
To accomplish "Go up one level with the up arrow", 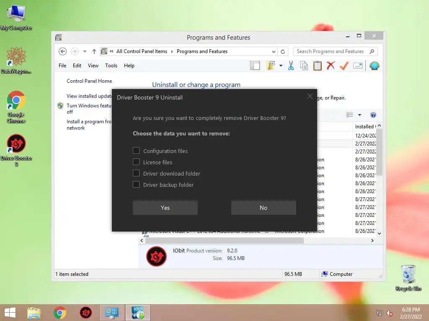I will [x=94, y=51].
